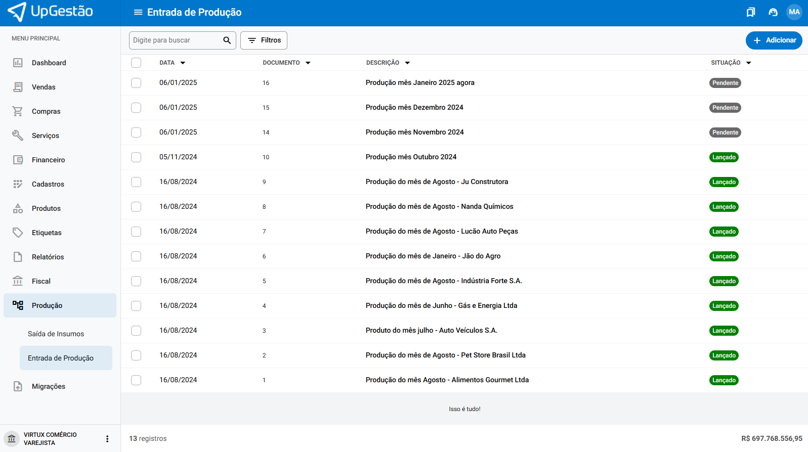
Task: Click the hamburger menu icon in header
Action: [x=138, y=12]
